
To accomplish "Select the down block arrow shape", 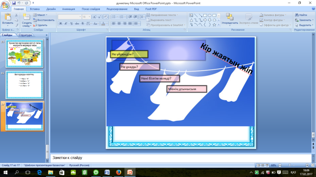I will point(210,20).
